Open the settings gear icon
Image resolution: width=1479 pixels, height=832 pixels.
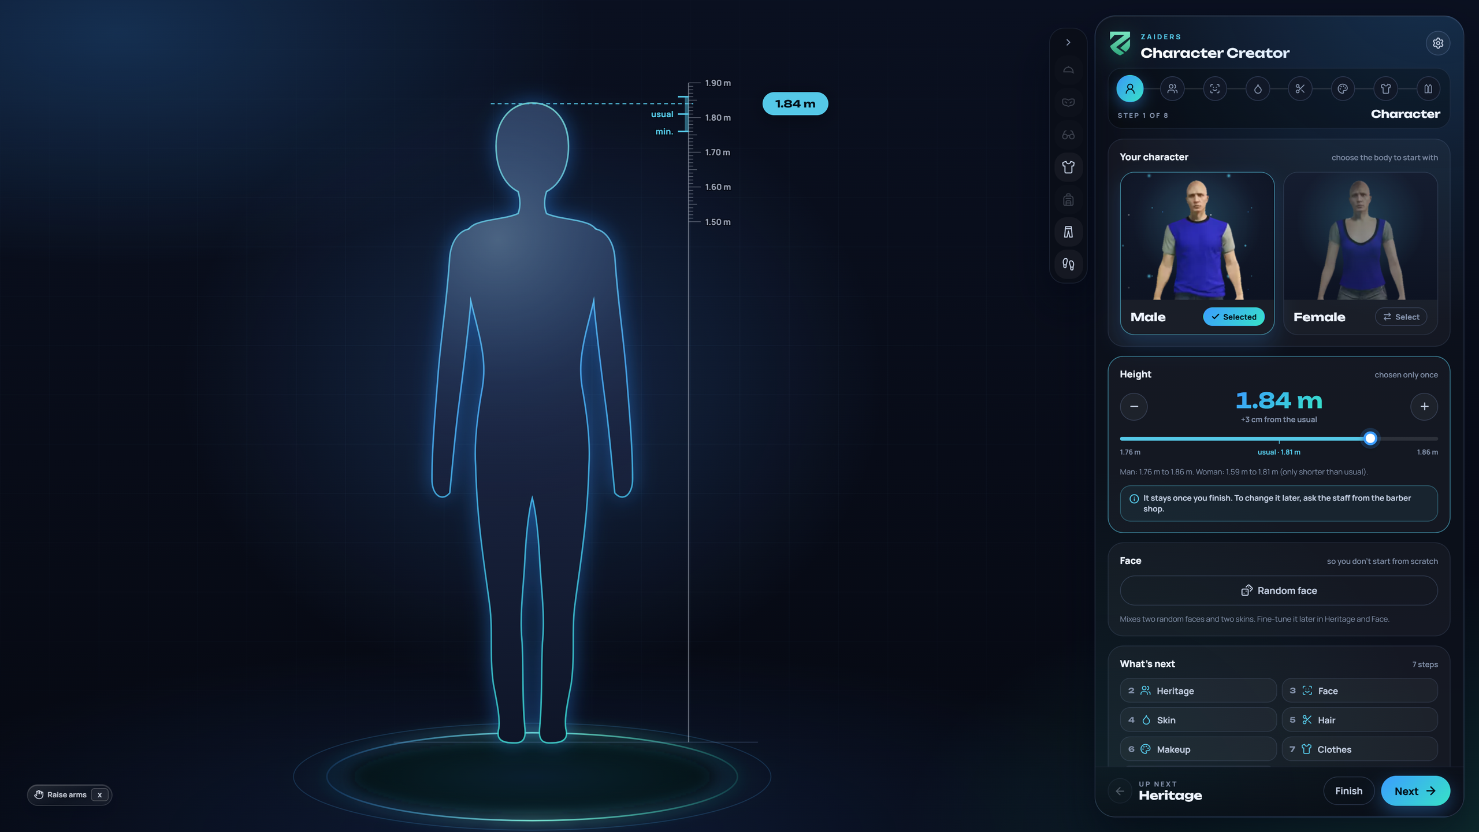point(1438,43)
